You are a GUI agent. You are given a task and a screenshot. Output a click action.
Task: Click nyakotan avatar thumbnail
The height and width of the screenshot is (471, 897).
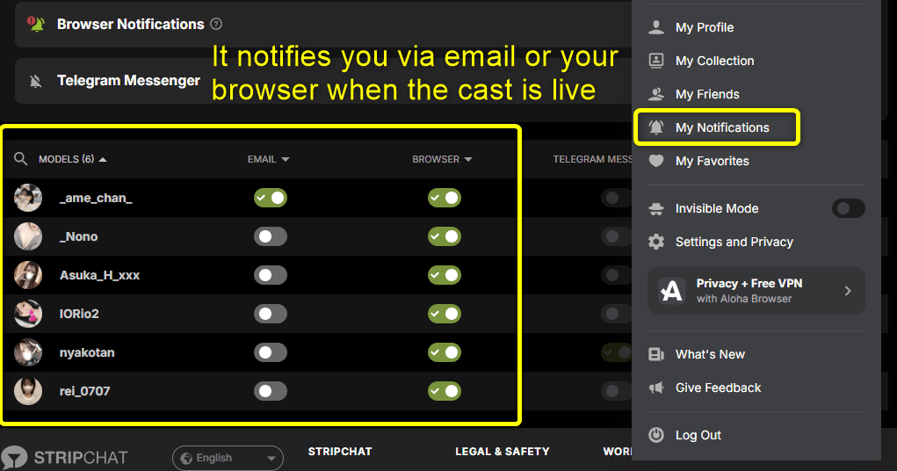(28, 352)
